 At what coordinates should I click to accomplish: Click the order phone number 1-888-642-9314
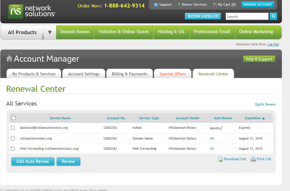click(x=124, y=6)
